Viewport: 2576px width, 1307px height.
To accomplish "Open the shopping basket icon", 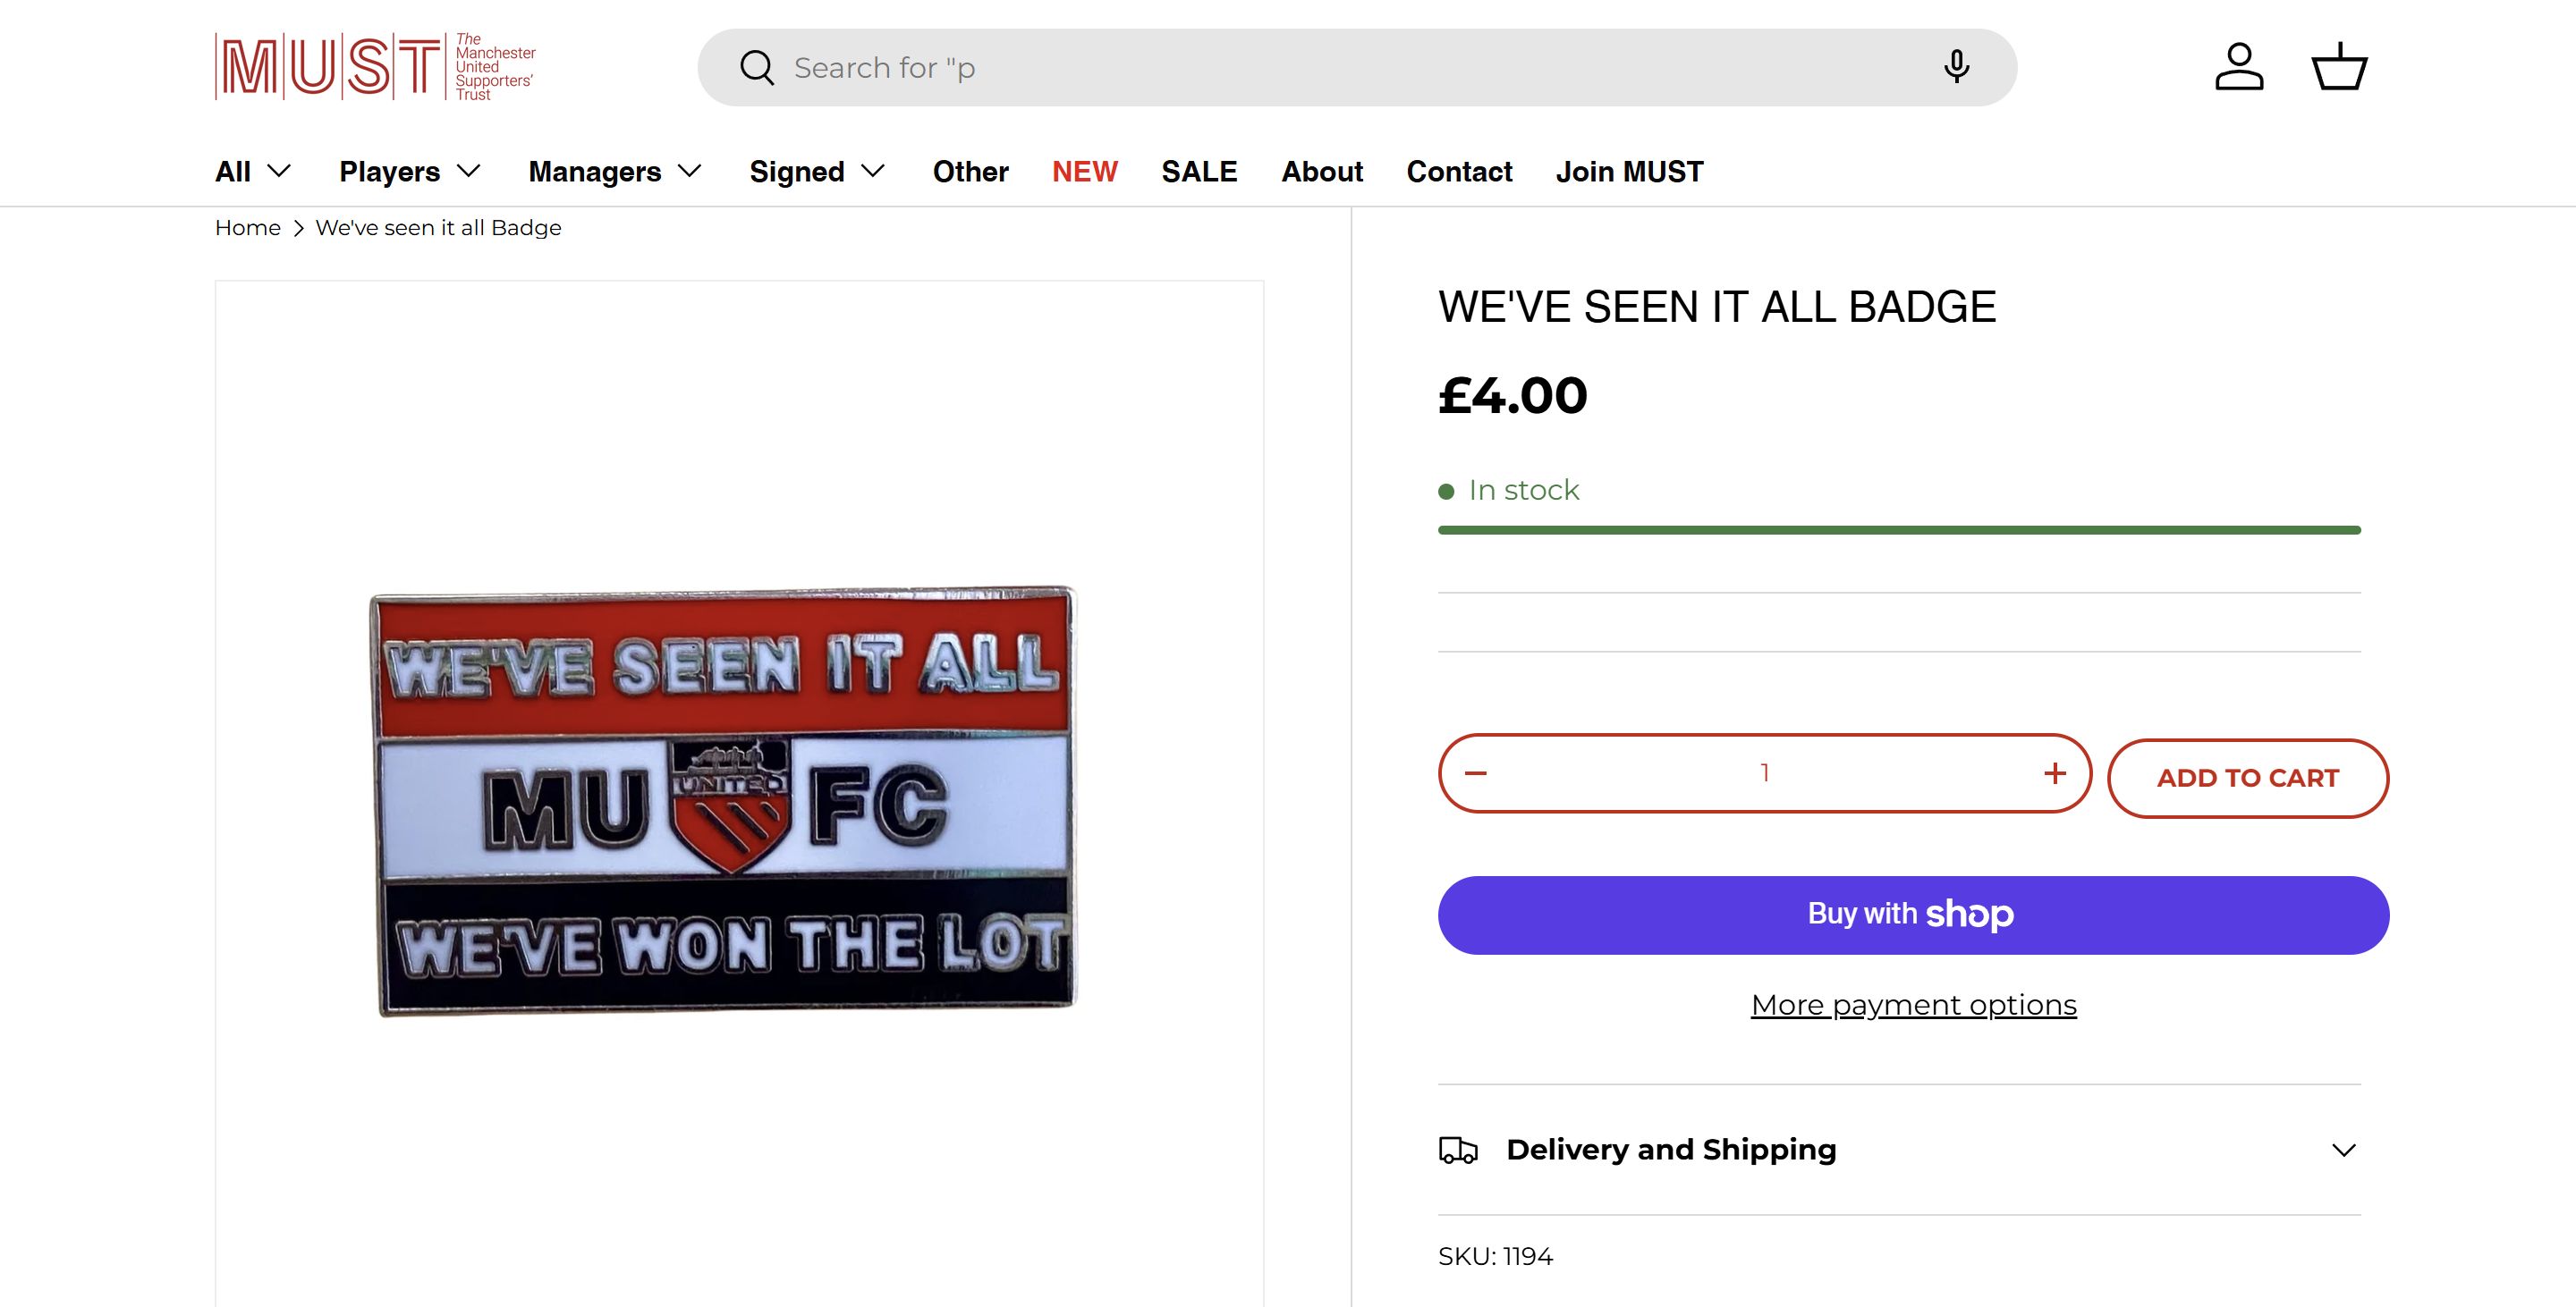I will point(2339,67).
